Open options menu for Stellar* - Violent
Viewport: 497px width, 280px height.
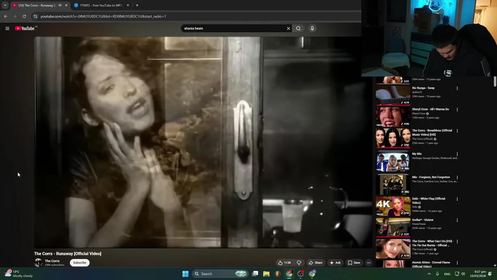(x=457, y=220)
